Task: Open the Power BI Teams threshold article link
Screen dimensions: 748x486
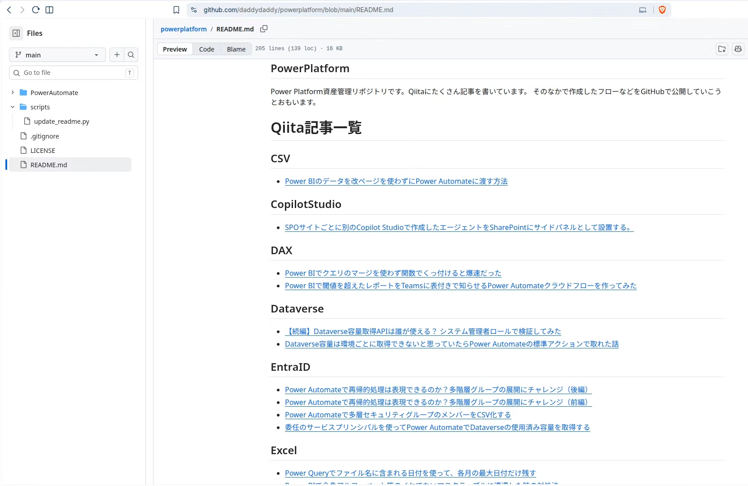Action: (x=461, y=286)
